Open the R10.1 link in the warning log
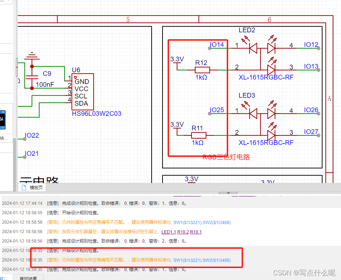This screenshot has height=280, width=341. pyautogui.click(x=196, y=232)
